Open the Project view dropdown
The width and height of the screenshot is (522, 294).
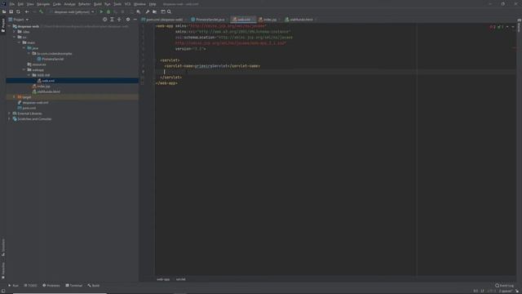pos(19,20)
